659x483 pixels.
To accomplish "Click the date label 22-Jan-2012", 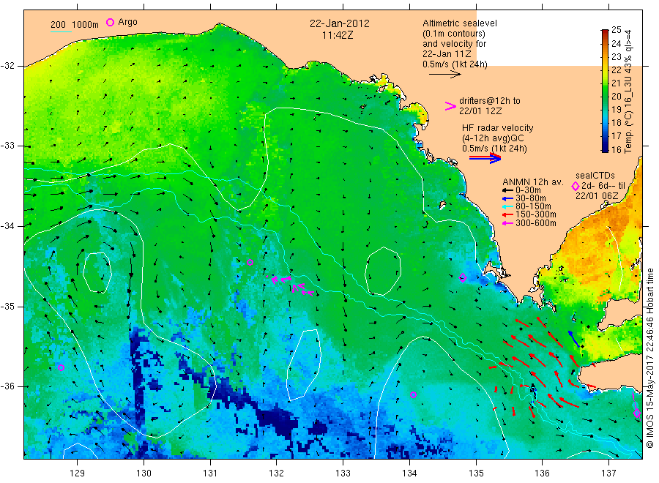I will (340, 23).
